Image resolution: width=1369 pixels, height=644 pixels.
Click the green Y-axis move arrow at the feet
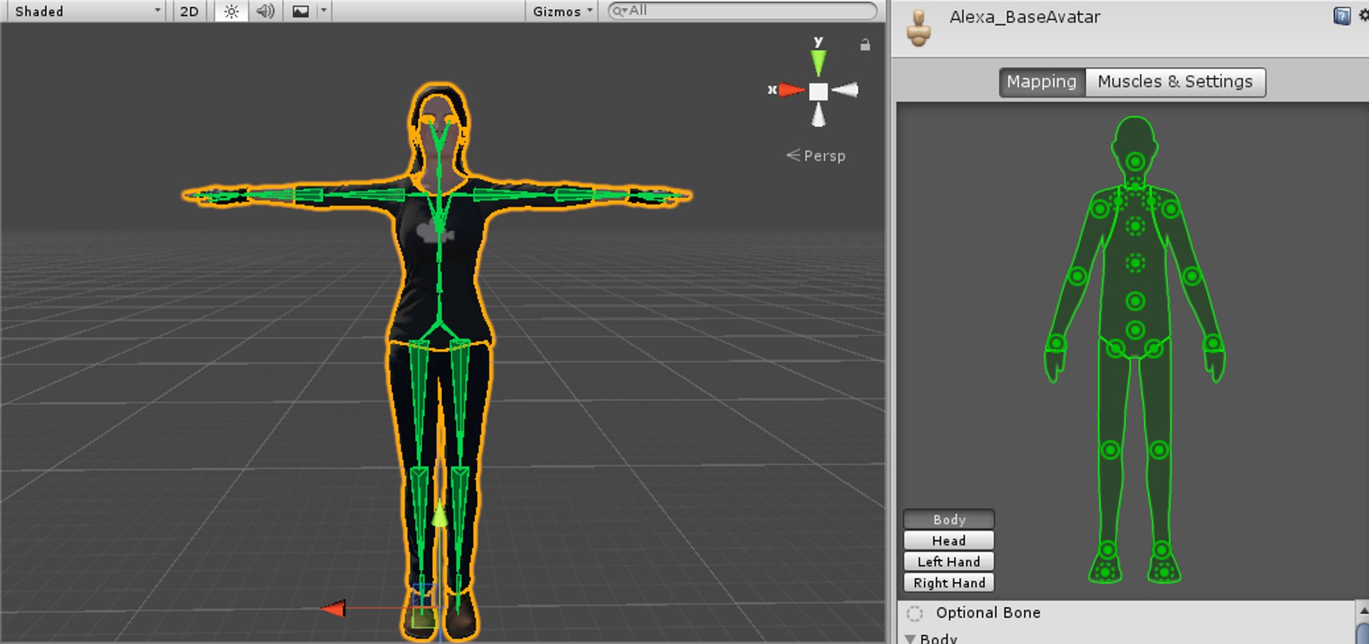(x=440, y=514)
